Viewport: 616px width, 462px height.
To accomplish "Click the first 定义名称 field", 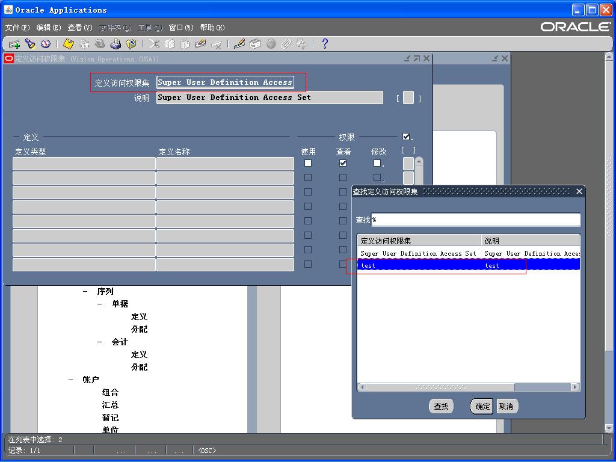I will pyautogui.click(x=225, y=164).
